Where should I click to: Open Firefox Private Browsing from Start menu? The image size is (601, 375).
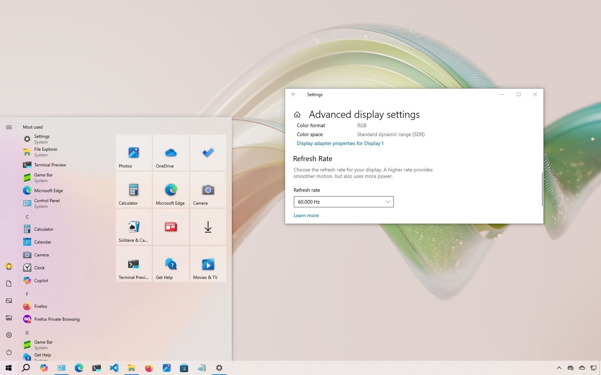coord(57,319)
